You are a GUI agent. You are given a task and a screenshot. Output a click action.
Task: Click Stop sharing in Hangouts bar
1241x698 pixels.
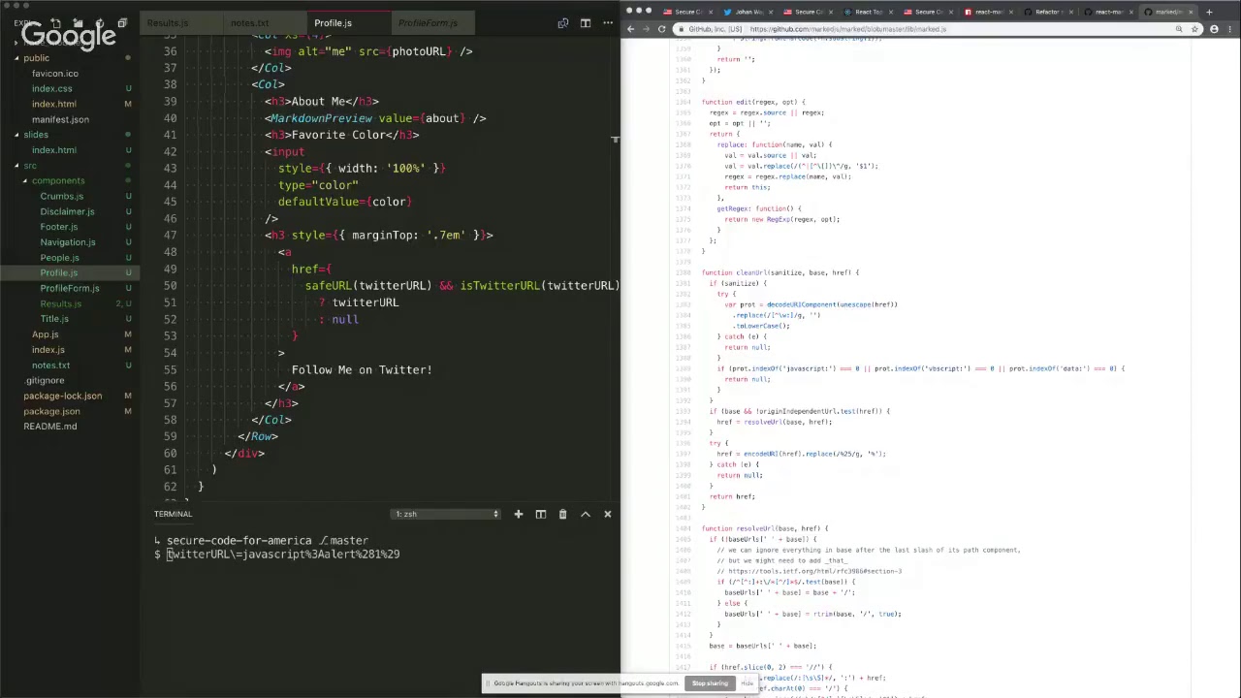(710, 683)
